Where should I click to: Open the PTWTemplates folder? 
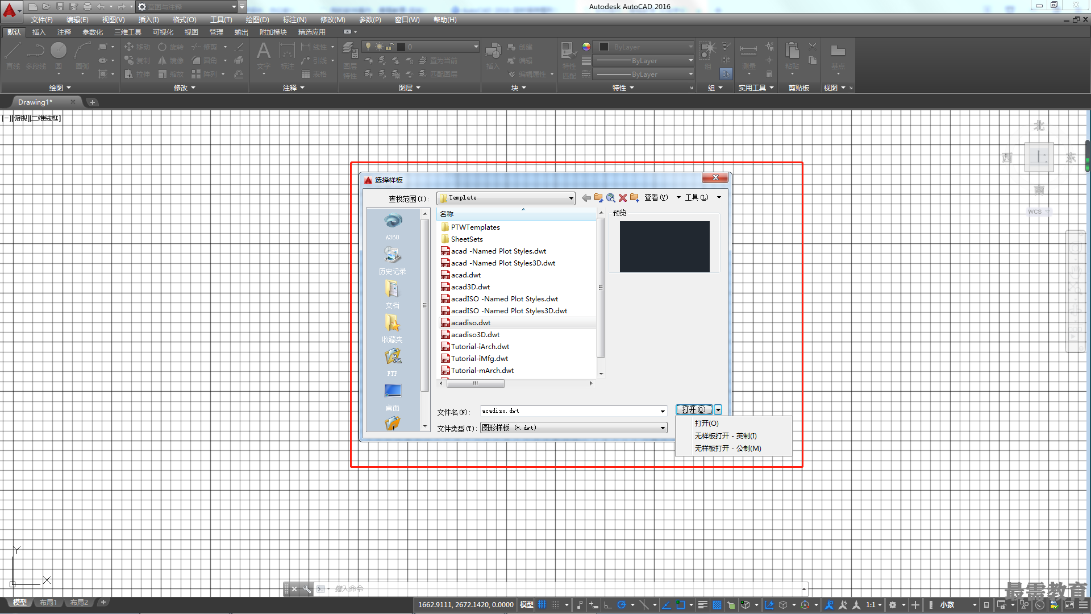point(475,227)
